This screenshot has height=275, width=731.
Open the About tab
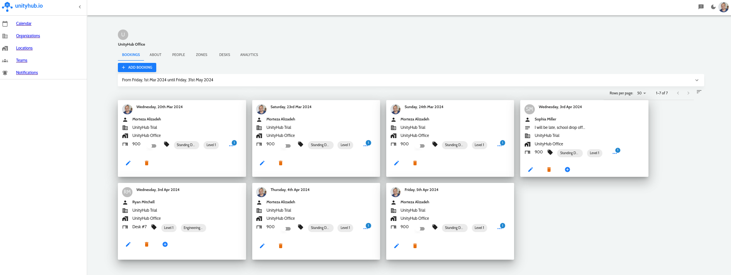(x=155, y=55)
